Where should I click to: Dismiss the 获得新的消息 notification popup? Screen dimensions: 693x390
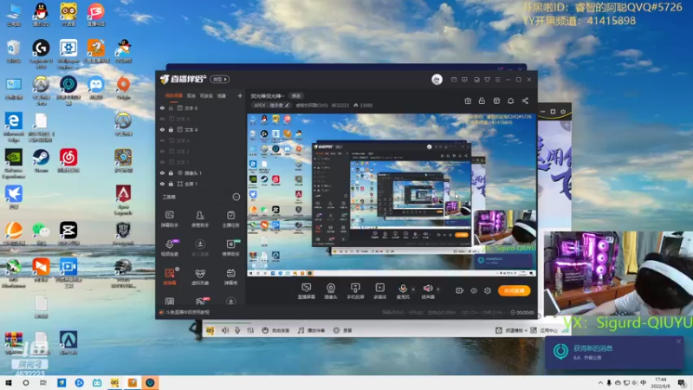tap(678, 341)
